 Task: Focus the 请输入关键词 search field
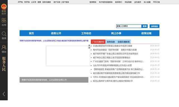(129, 26)
